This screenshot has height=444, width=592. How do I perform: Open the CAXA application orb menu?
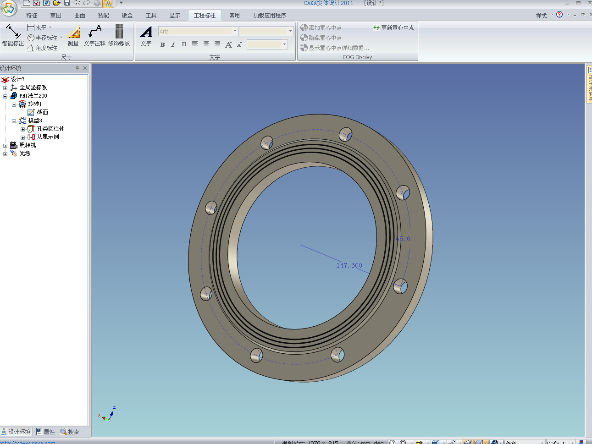(x=9, y=8)
